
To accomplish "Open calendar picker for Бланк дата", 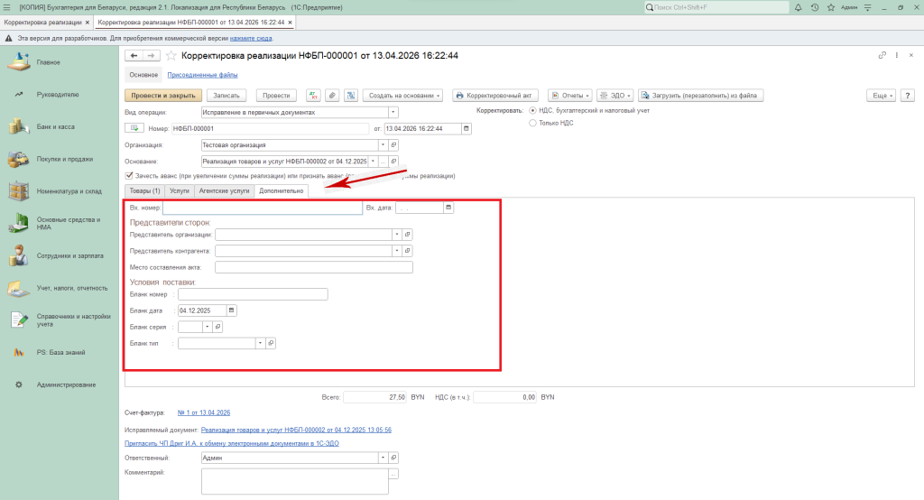I will tap(232, 310).
